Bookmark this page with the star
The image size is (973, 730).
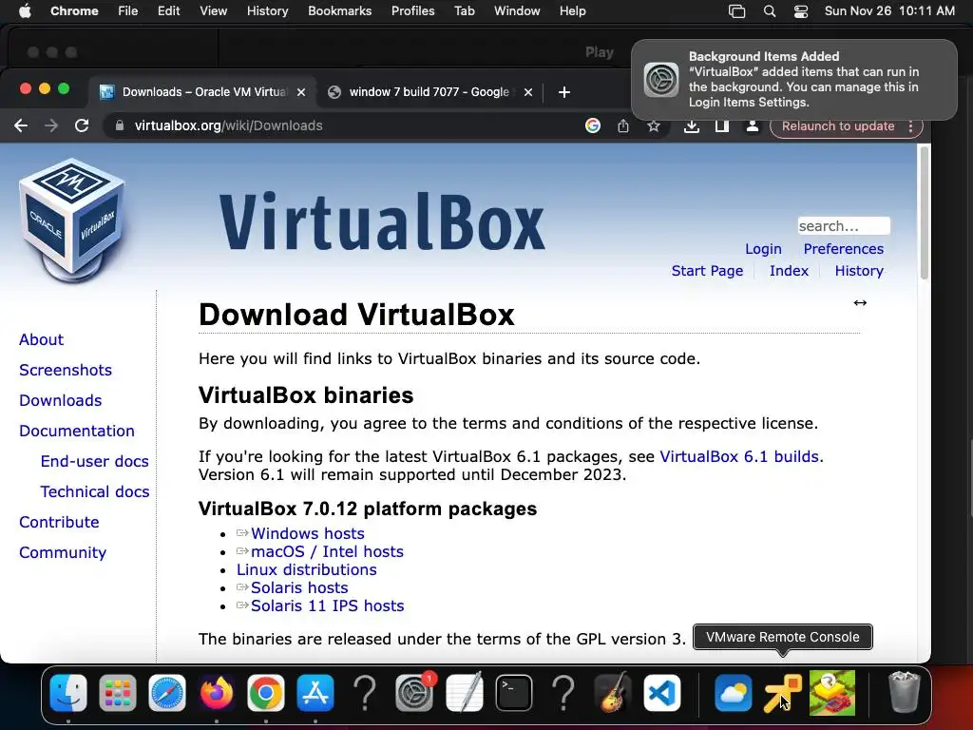(654, 126)
